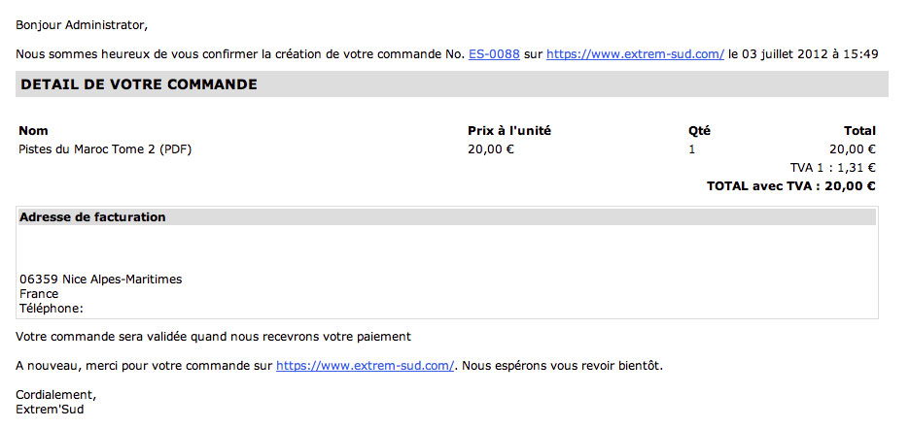Click the Total column header
The image size is (910, 428).
click(x=859, y=131)
